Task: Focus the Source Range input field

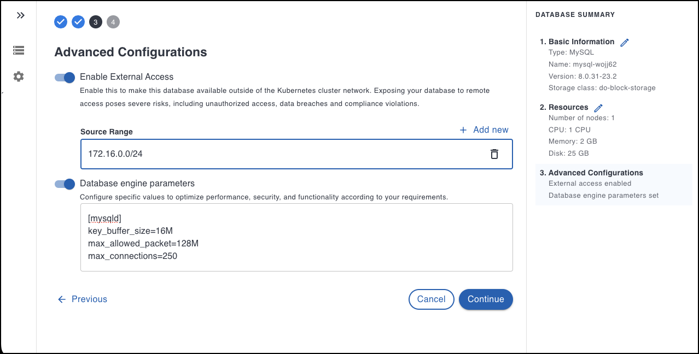Action: 273,154
